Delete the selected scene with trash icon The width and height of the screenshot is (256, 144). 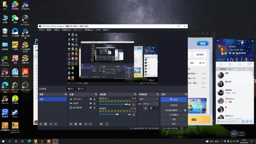[45, 124]
